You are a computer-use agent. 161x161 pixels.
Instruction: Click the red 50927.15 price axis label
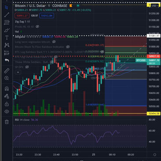pyautogui.click(x=154, y=56)
